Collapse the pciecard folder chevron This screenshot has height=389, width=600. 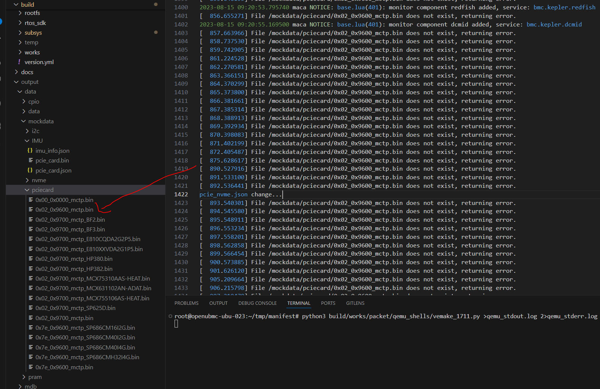[27, 190]
